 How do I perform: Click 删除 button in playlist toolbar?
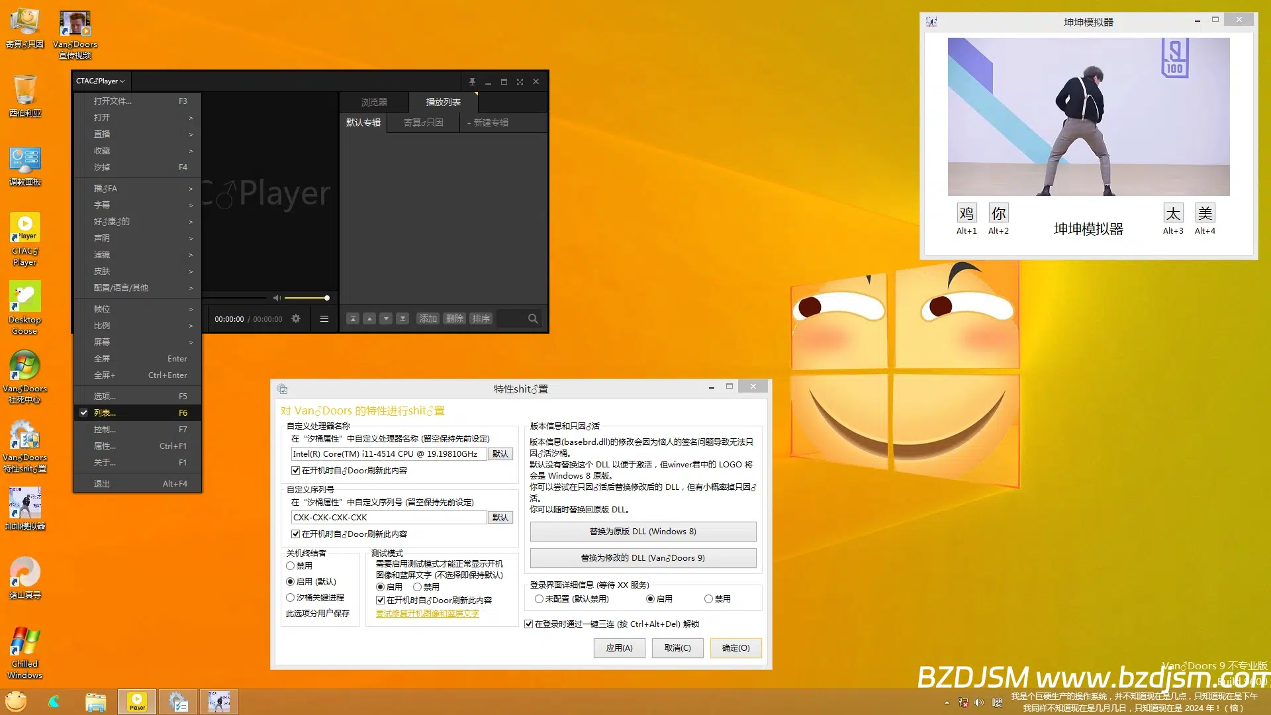[455, 318]
